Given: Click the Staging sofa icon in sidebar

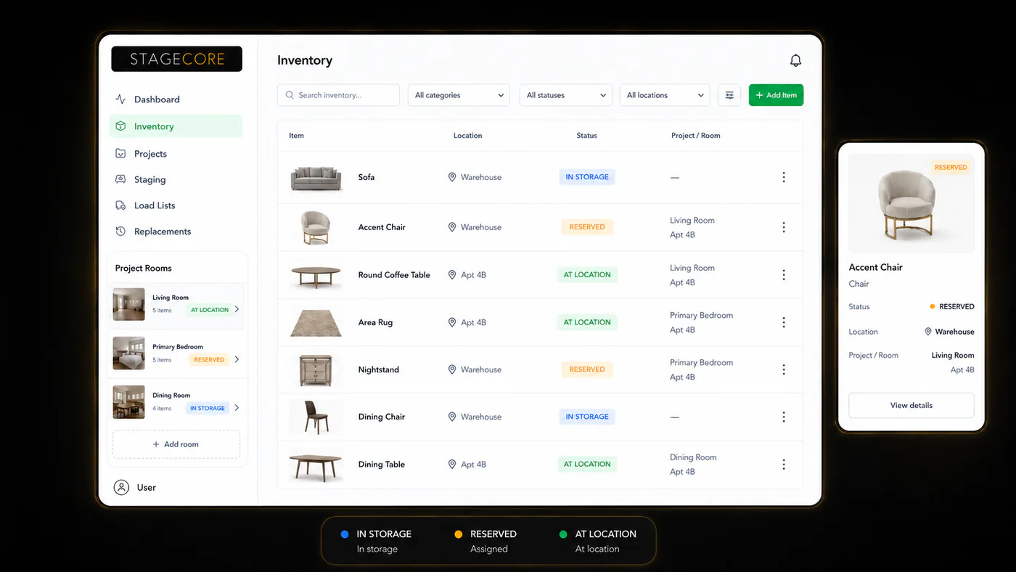Looking at the screenshot, I should [120, 179].
